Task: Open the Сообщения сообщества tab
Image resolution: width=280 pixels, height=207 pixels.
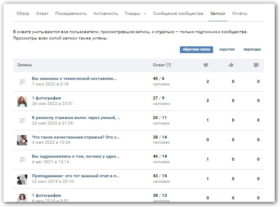Action: pyautogui.click(x=178, y=14)
